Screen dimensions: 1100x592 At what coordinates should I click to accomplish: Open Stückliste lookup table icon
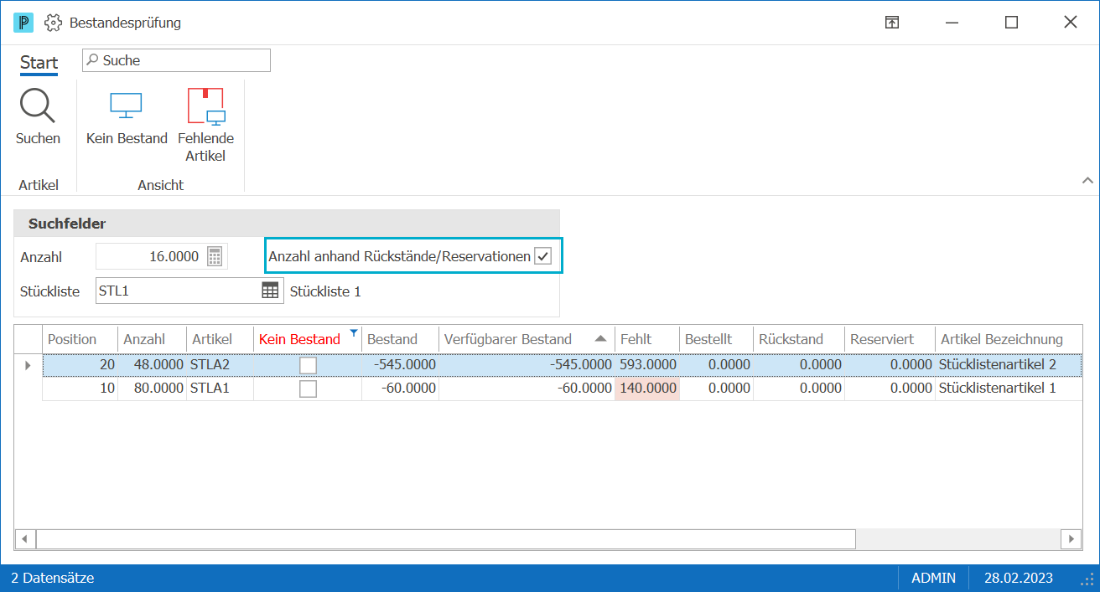click(270, 291)
